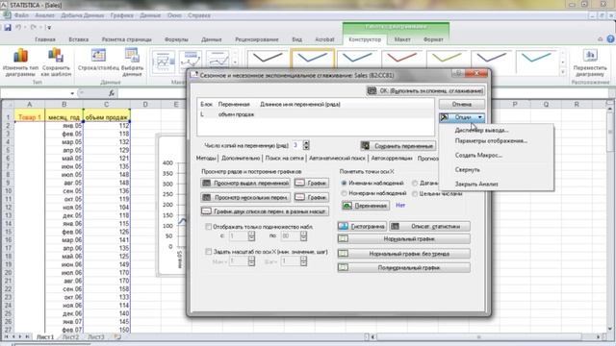Click OK to run exponential smoothing

pos(425,90)
